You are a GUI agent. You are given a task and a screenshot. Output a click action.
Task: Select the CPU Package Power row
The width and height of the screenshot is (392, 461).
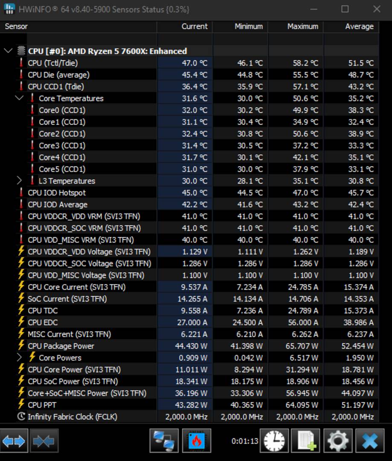(x=61, y=346)
